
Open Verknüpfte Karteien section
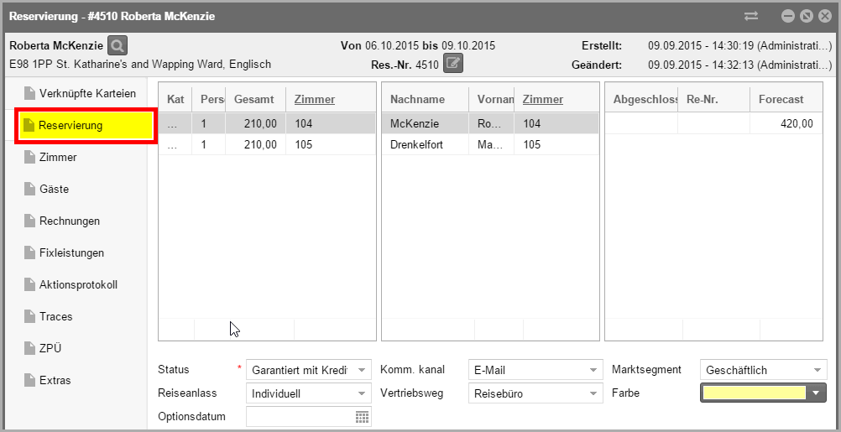point(86,93)
